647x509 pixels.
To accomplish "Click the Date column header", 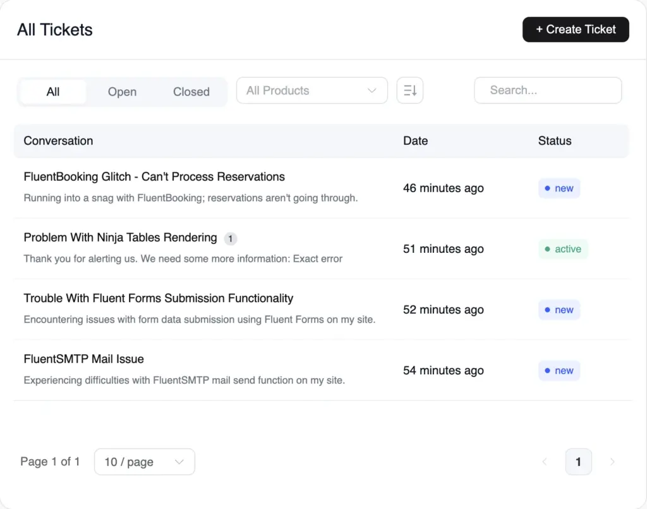I will 416,141.
